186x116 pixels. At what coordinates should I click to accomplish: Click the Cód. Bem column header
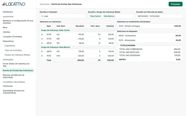point(61,26)
